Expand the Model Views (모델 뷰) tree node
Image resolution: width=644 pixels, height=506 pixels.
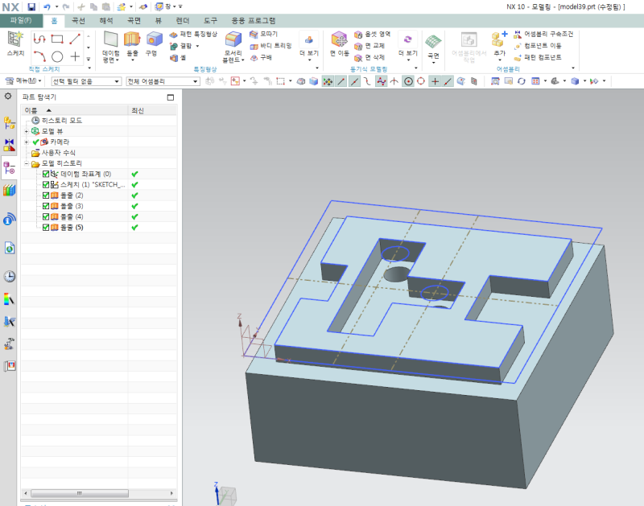click(x=27, y=131)
